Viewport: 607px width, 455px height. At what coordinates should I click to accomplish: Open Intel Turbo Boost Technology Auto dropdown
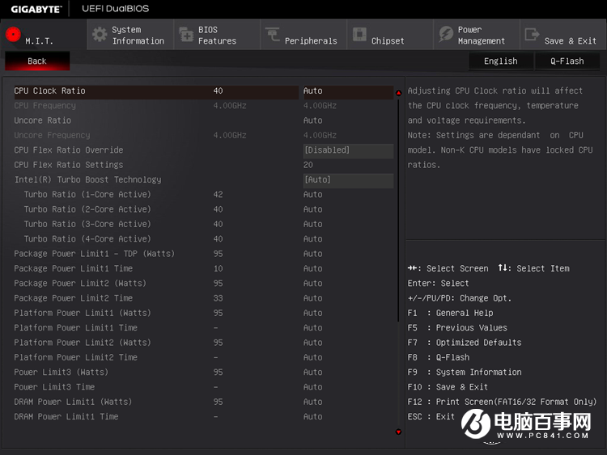pyautogui.click(x=348, y=180)
